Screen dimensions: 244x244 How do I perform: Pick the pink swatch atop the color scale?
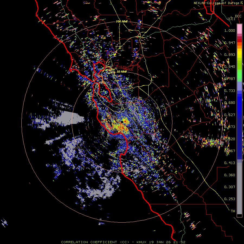click(x=239, y=29)
